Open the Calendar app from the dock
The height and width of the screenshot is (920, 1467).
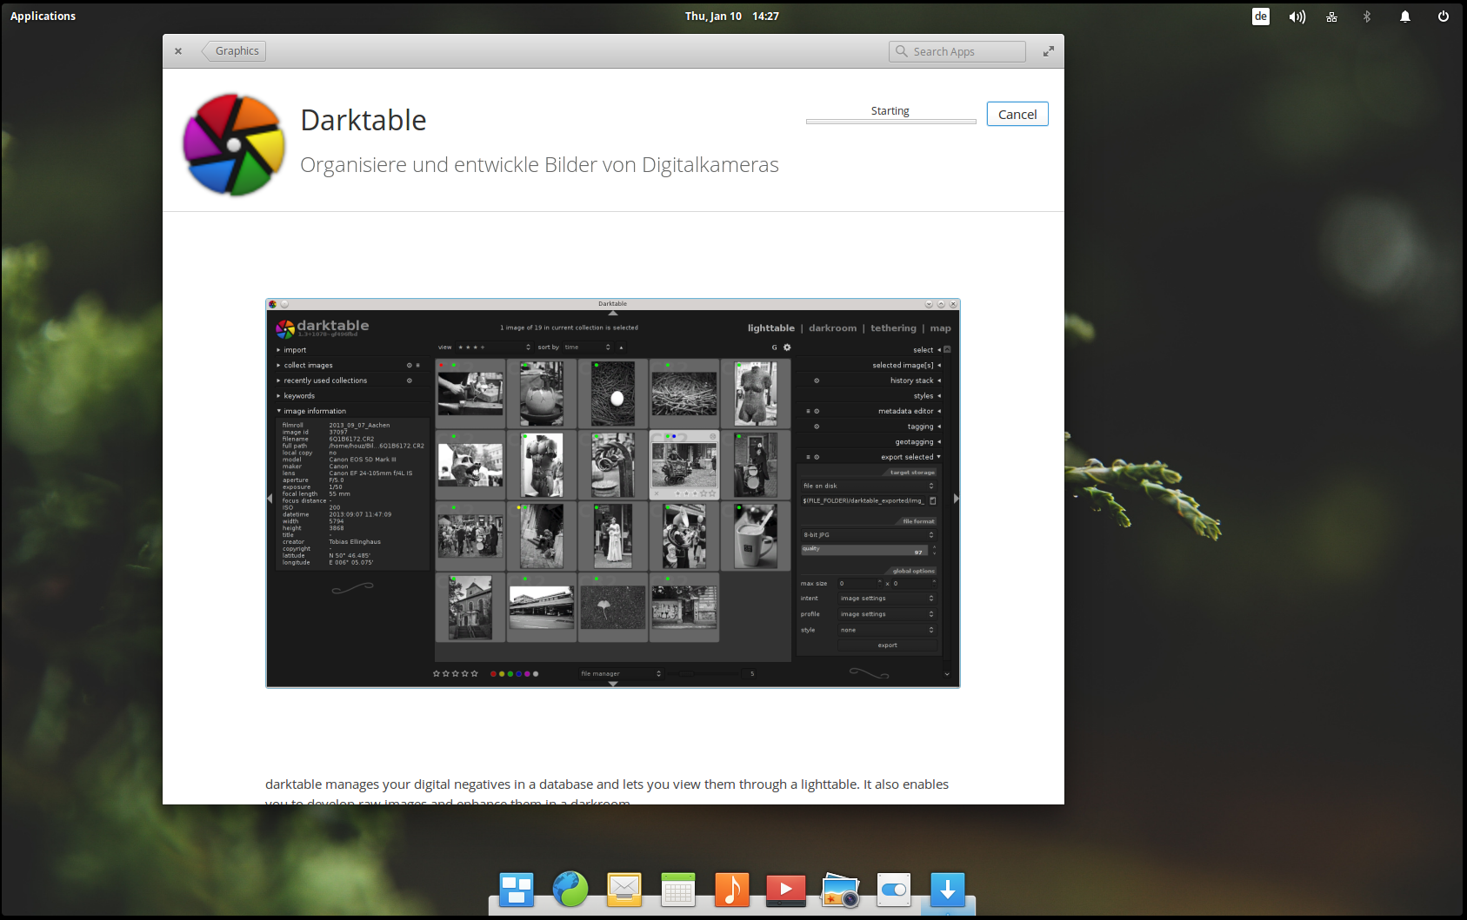(x=678, y=890)
